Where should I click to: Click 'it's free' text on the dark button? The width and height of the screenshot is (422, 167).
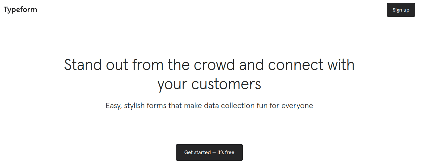click(226, 152)
